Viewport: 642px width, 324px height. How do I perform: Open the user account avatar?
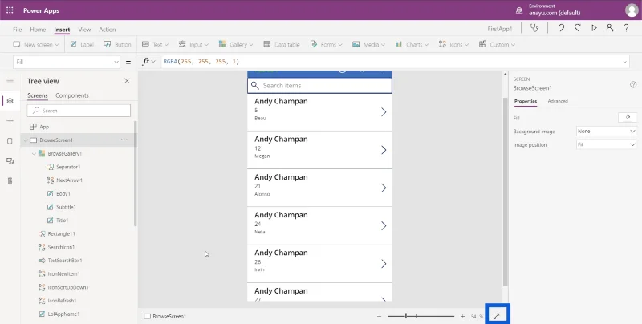(632, 10)
